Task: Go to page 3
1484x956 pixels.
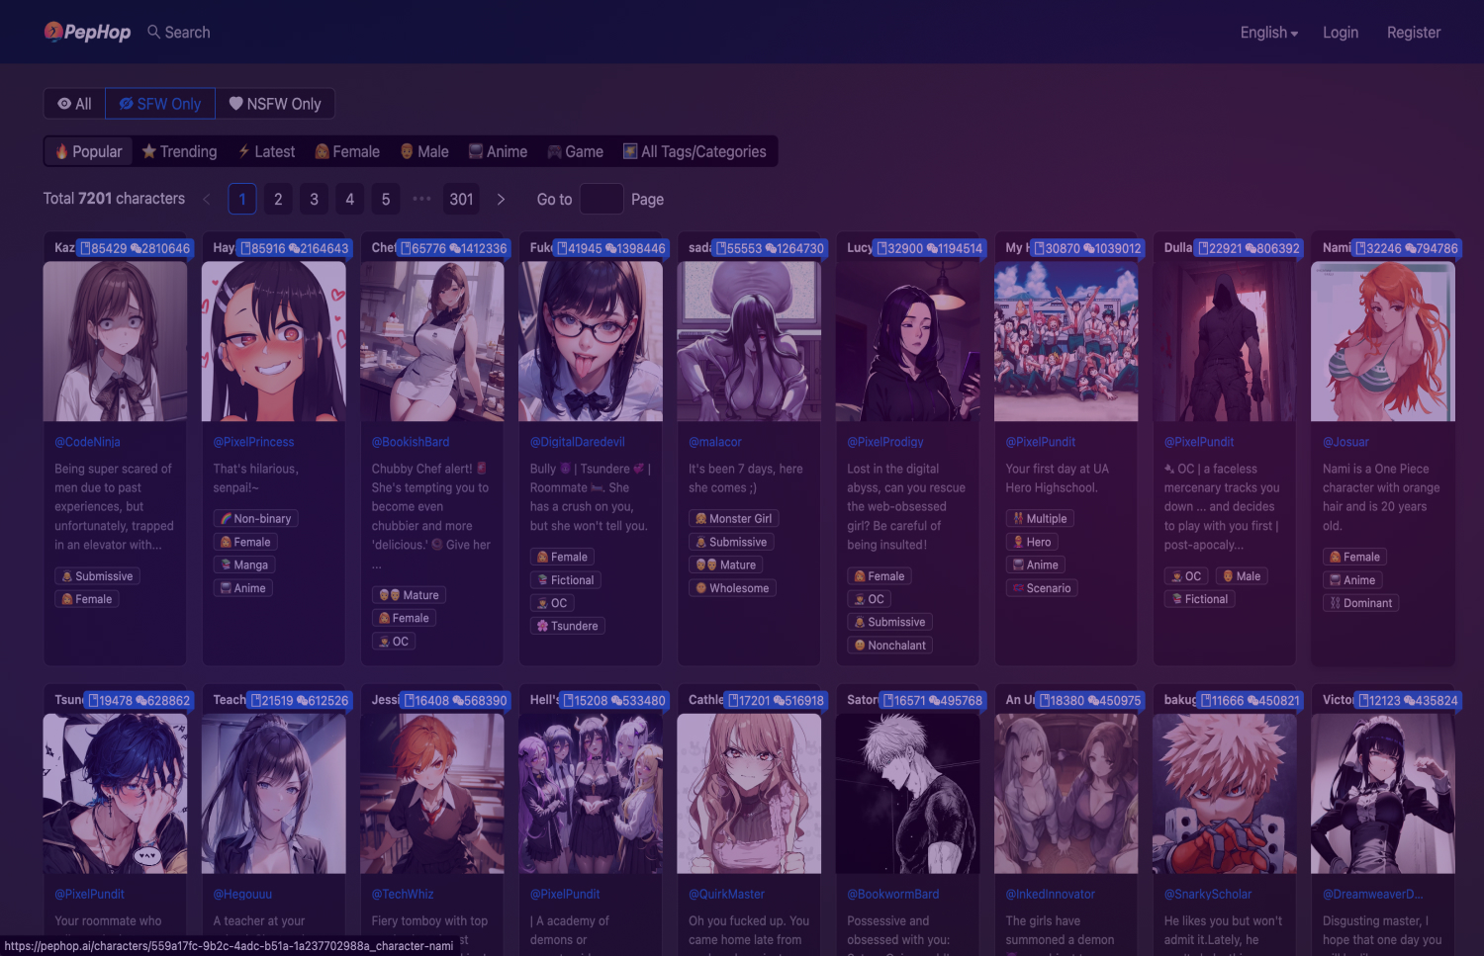Action: (314, 199)
